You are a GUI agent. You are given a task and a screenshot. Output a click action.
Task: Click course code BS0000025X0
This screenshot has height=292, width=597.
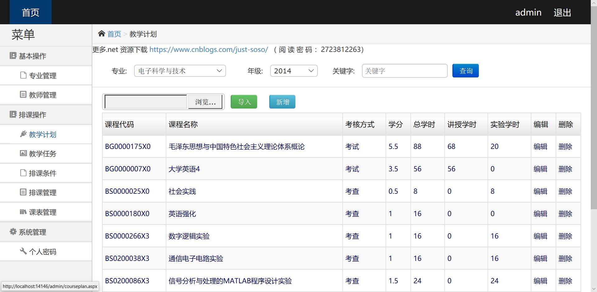tap(127, 191)
